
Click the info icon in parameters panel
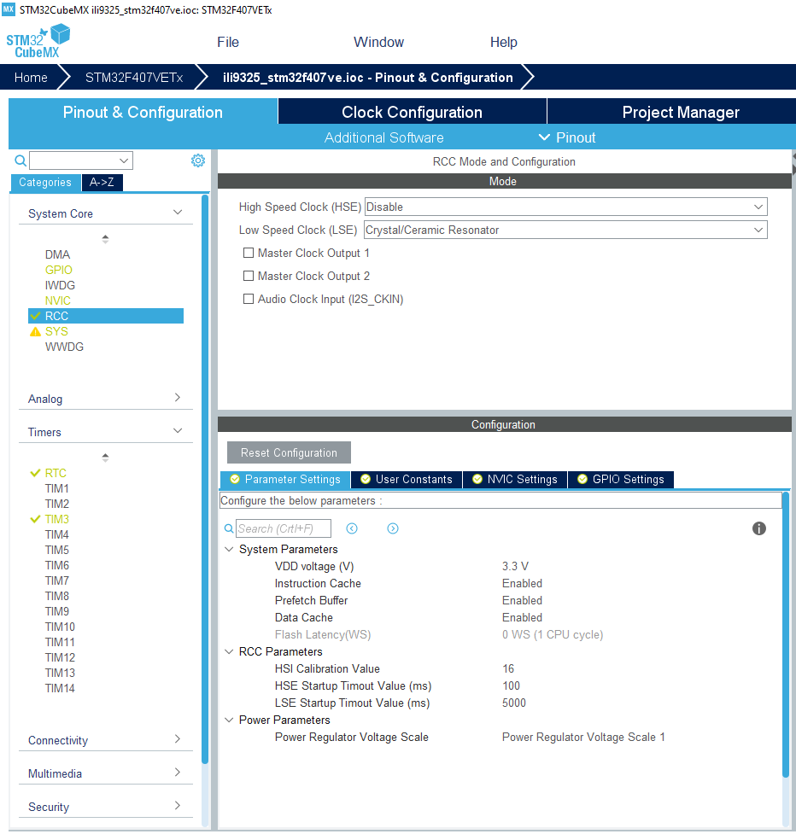pyautogui.click(x=758, y=528)
